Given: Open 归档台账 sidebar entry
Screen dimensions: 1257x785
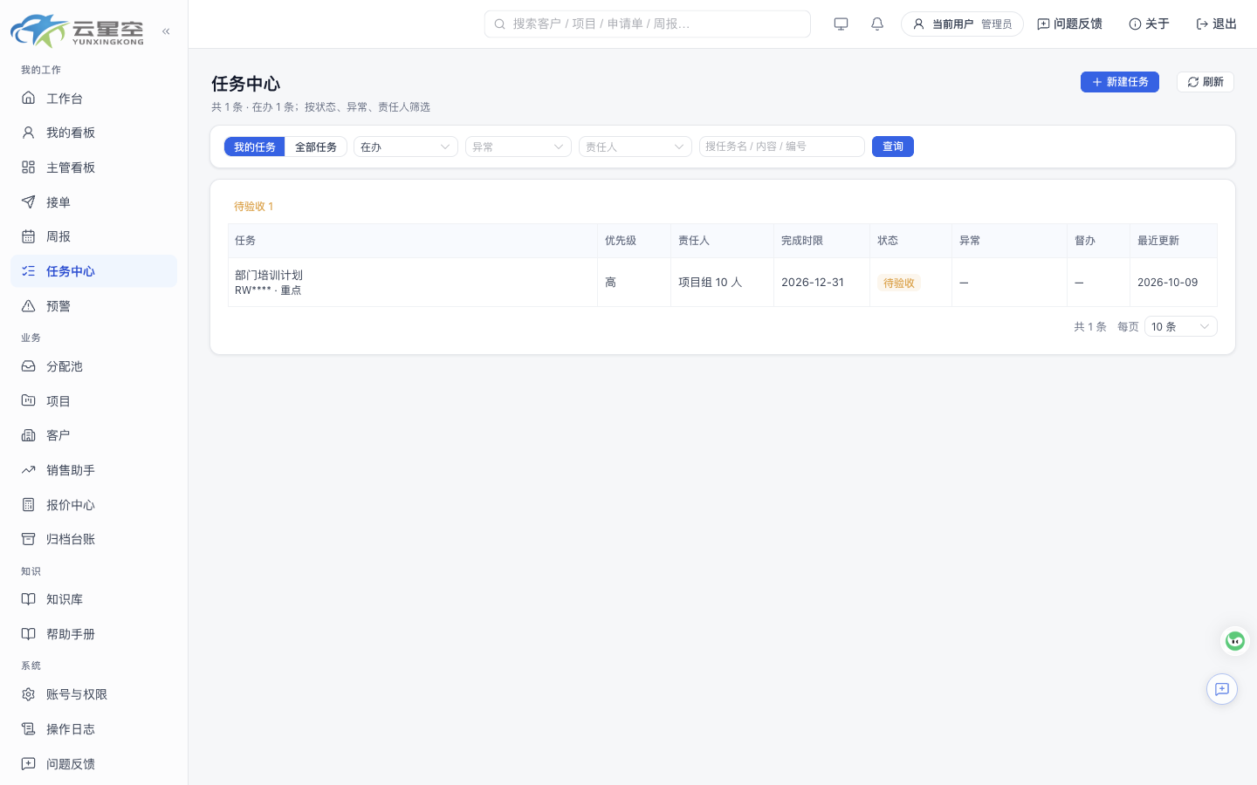Looking at the screenshot, I should point(93,539).
